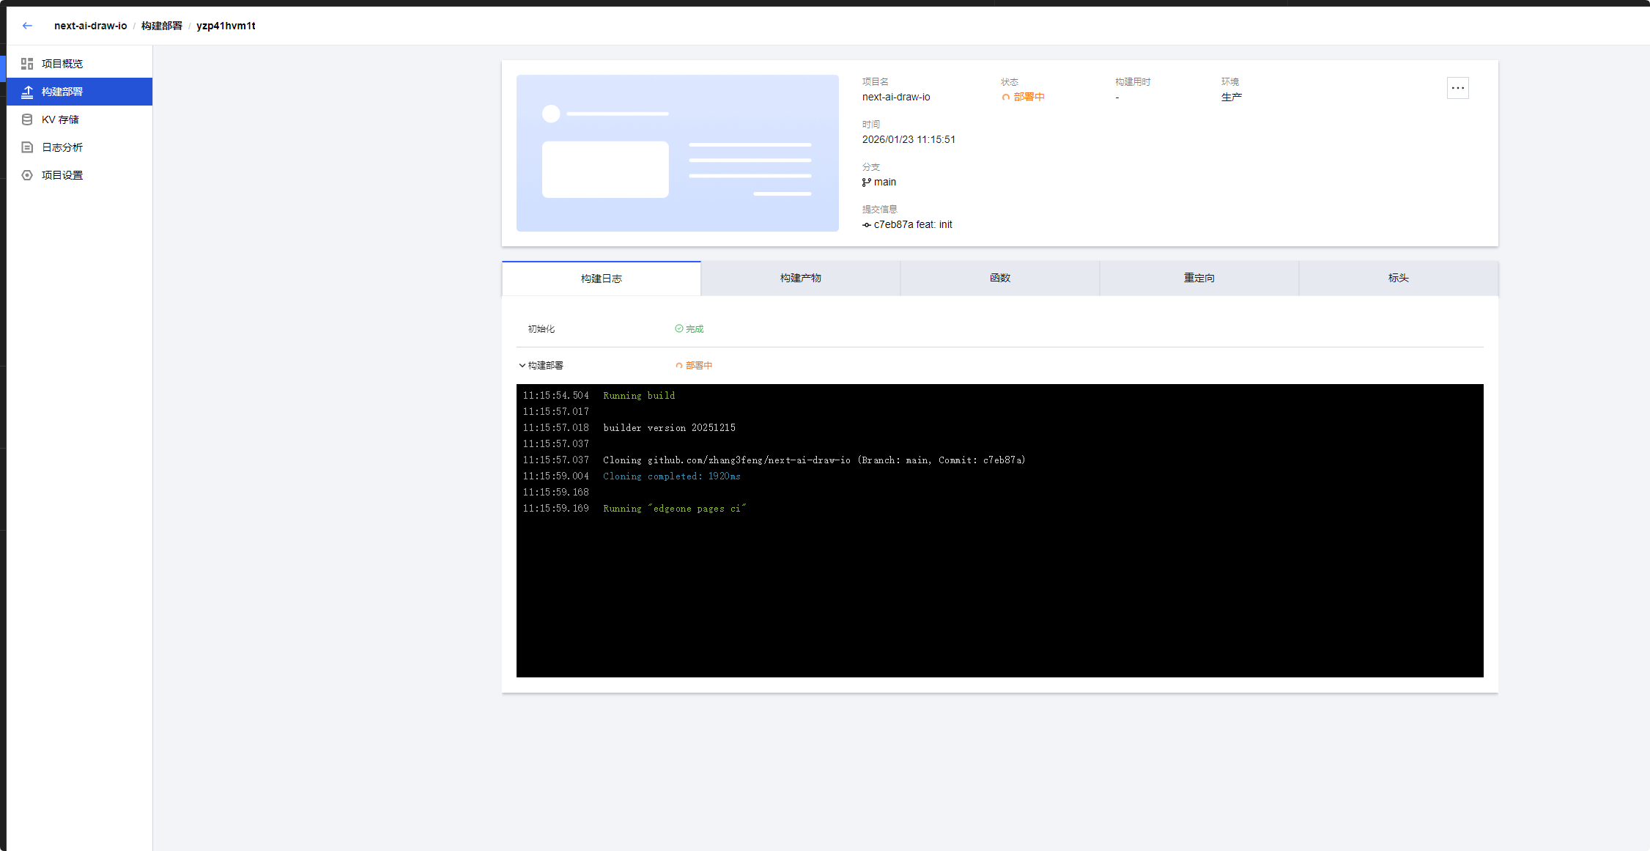This screenshot has width=1650, height=851.
Task: Click the 构建部署 upload icon
Action: (27, 92)
